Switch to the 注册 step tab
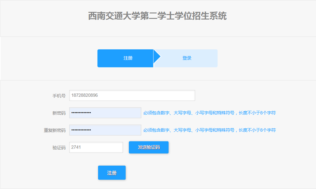The width and height of the screenshot is (316, 189). [x=125, y=58]
